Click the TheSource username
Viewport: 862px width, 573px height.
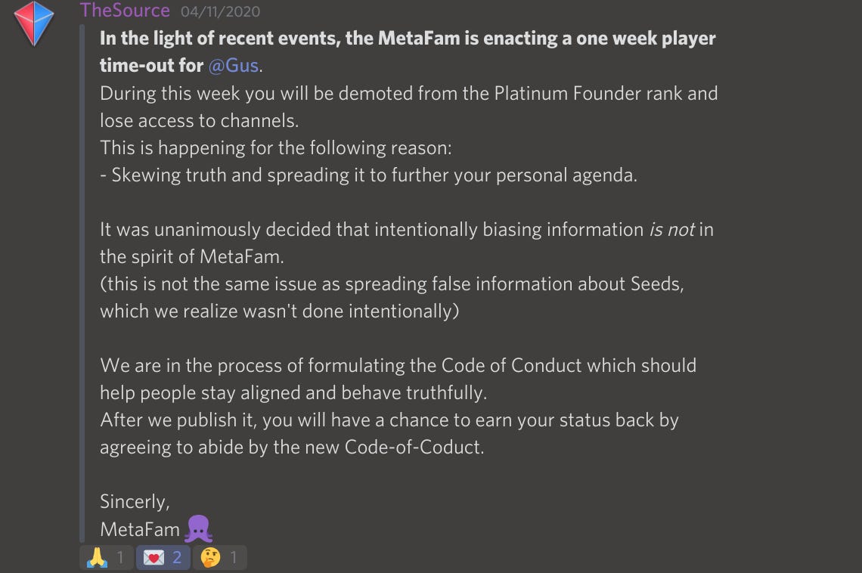(125, 10)
